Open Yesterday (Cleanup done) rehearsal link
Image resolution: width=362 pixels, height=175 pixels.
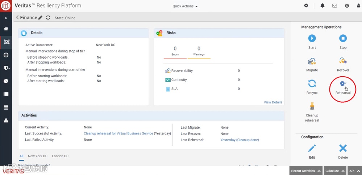tap(240, 140)
